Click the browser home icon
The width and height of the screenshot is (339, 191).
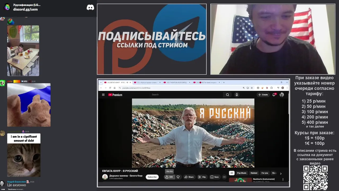coord(114,88)
